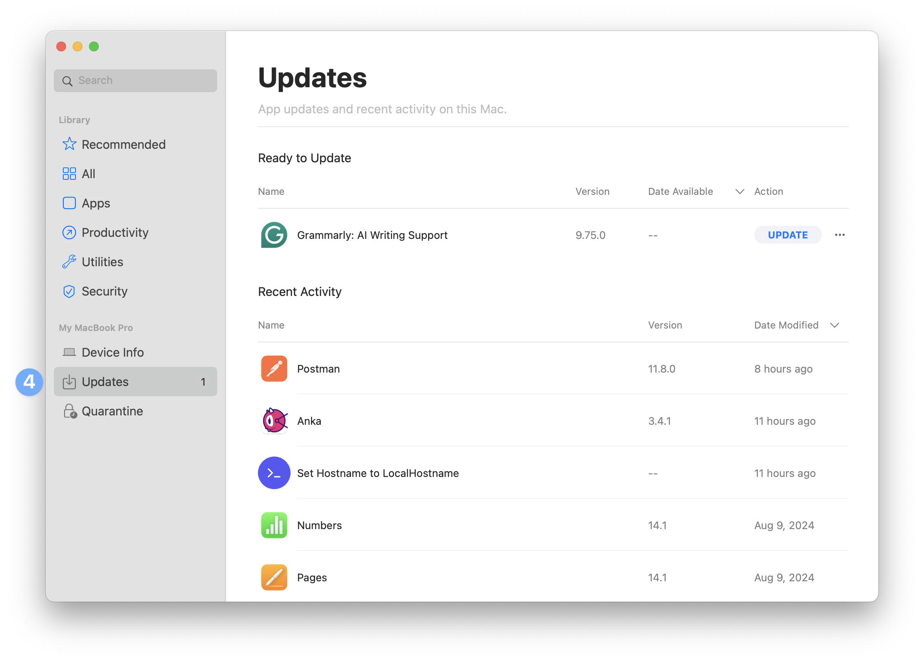
Task: Click the Grammarly app icon
Action: click(x=274, y=235)
